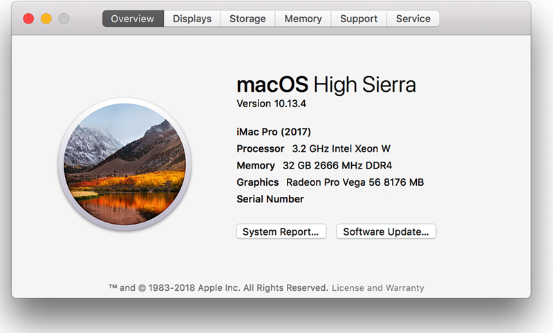Select the iMac Pro (2017) text
The image size is (553, 333).
click(274, 132)
